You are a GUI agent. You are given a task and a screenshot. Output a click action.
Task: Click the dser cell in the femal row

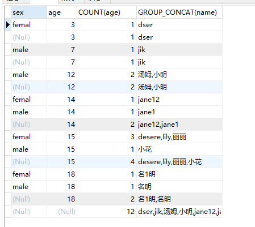179,25
